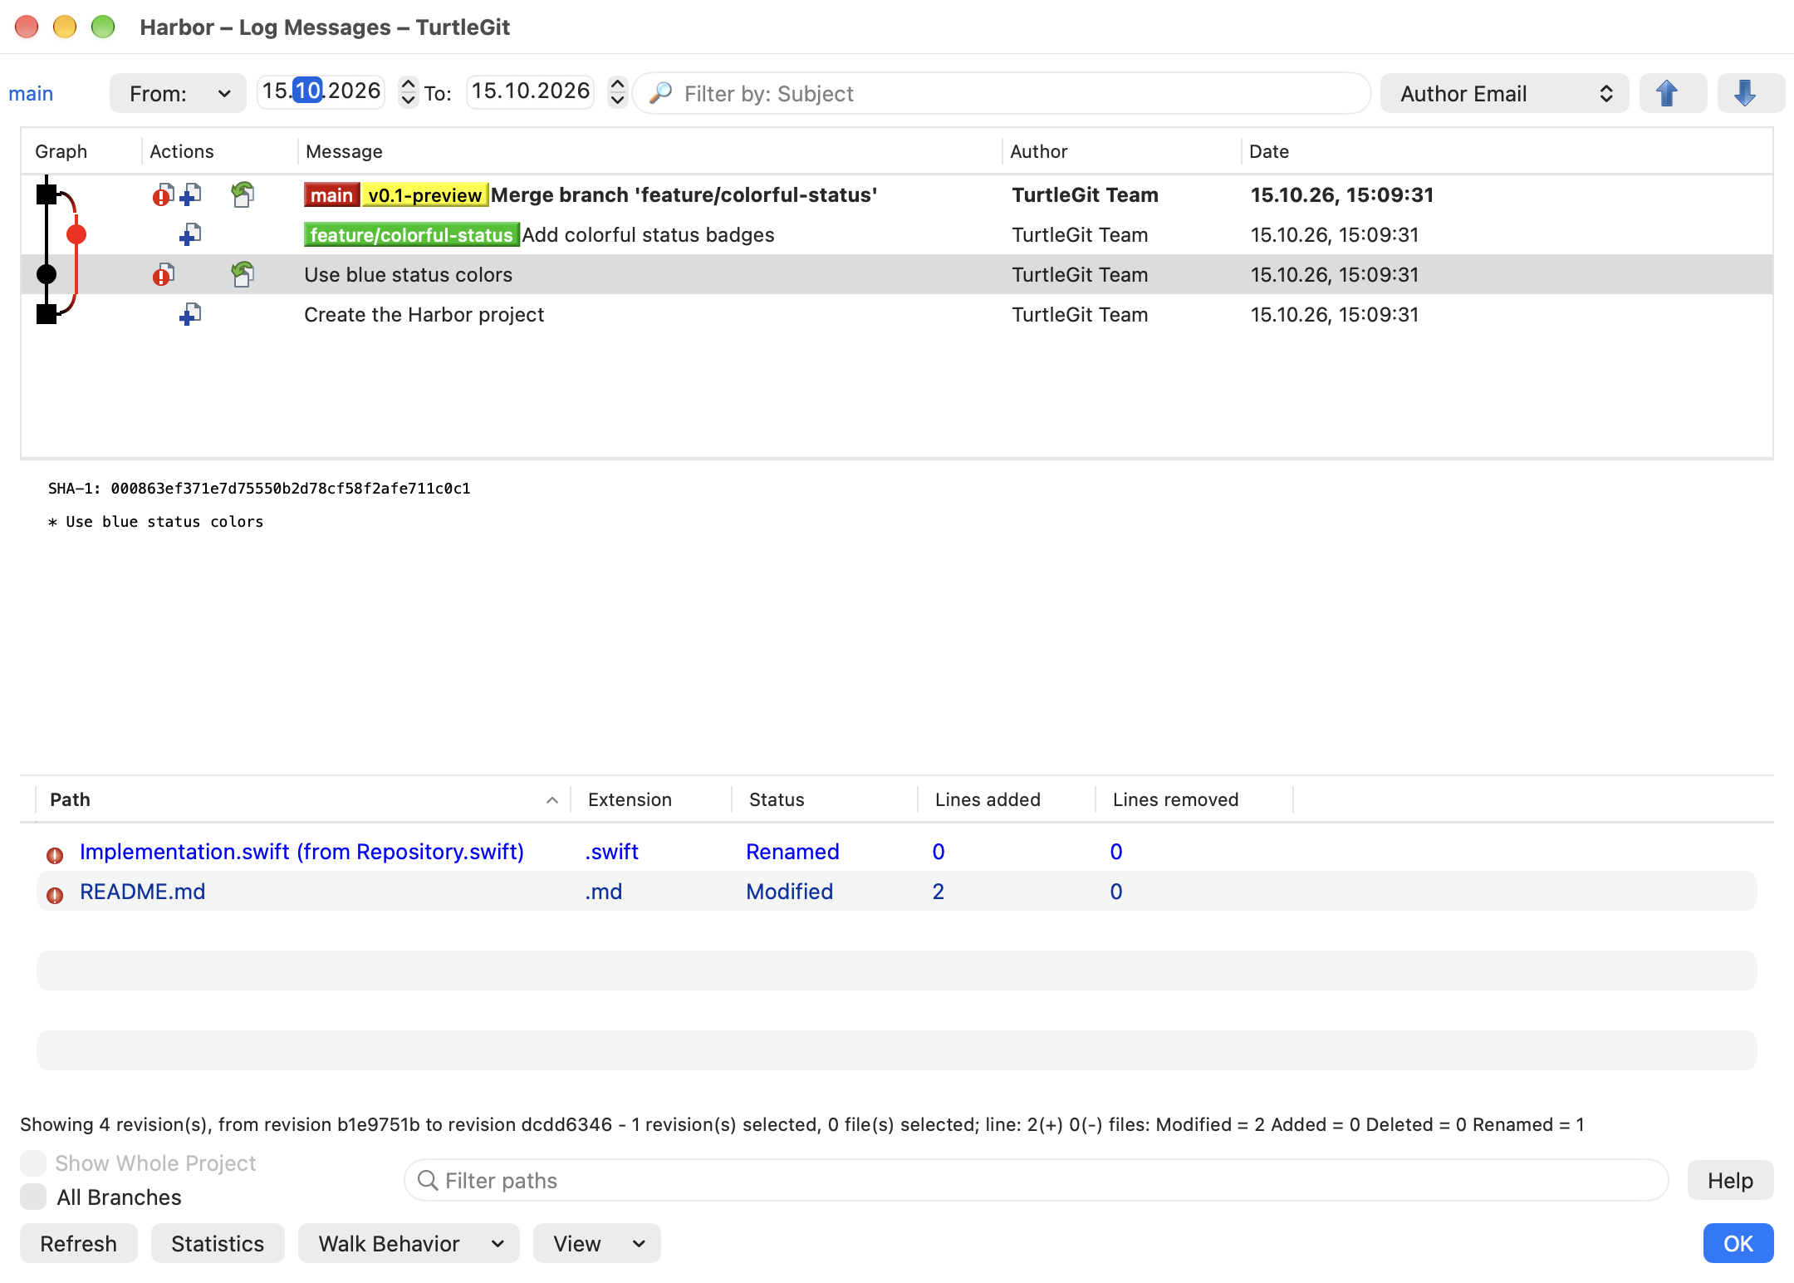
Task: Open the Statistics dialog
Action: click(218, 1243)
